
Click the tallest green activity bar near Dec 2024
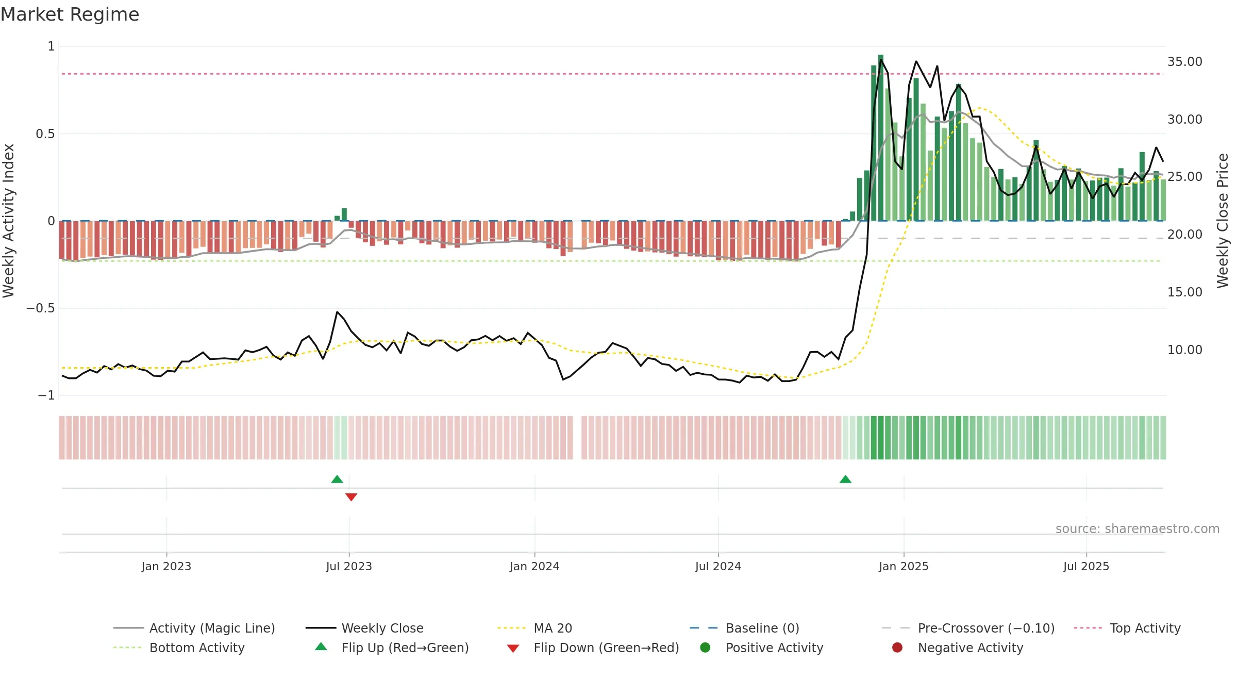coord(881,138)
